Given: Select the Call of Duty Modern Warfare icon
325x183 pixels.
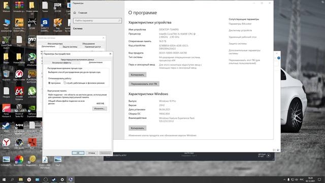Looking at the screenshot, I should point(19,128).
